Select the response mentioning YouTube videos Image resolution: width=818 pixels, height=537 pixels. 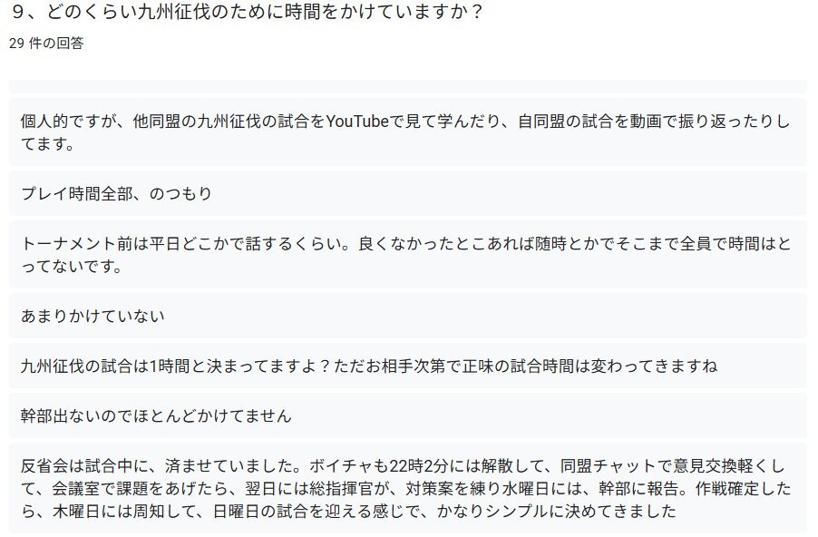tap(408, 132)
